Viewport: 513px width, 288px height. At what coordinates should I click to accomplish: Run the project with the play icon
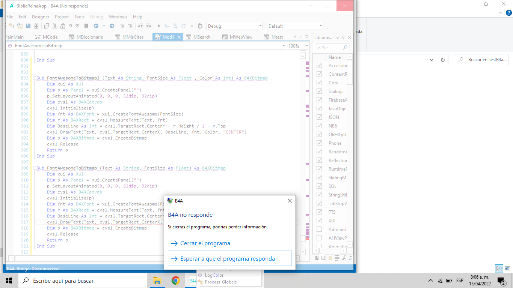[x=159, y=26]
